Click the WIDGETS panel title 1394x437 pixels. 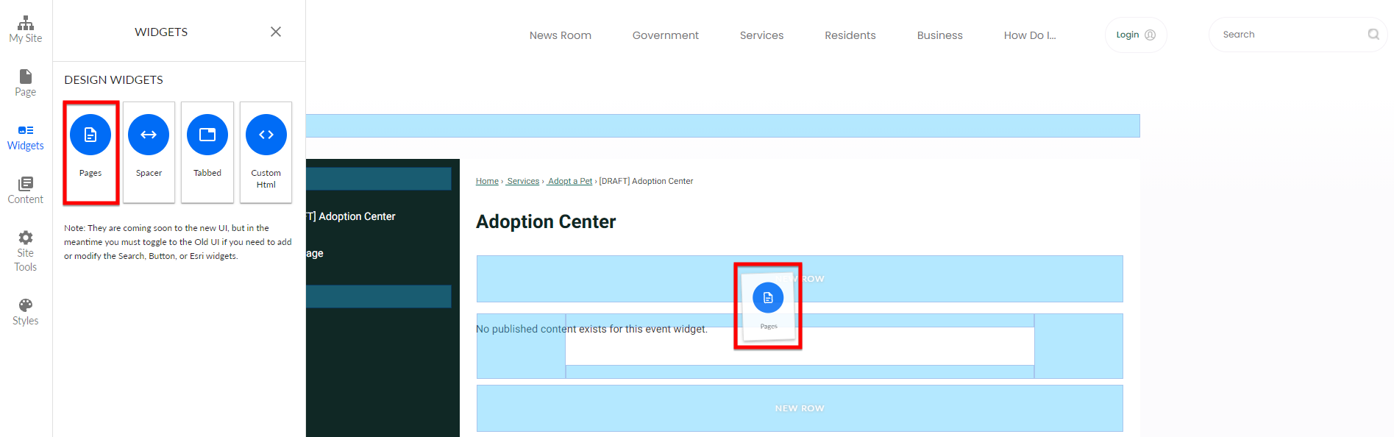161,32
